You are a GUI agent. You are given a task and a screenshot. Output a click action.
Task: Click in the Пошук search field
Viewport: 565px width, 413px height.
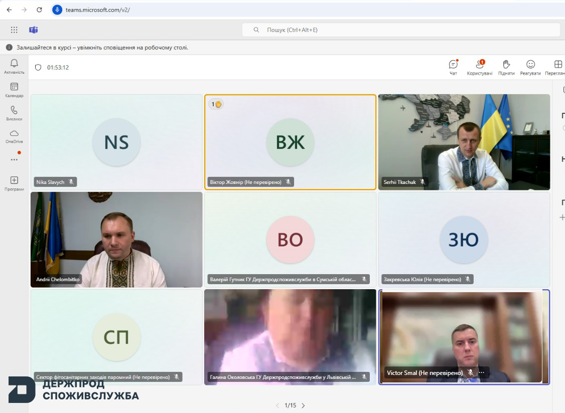coord(401,30)
